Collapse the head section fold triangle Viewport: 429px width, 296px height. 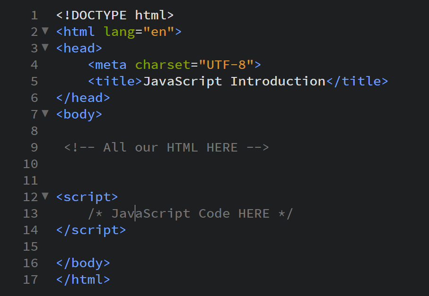44,48
